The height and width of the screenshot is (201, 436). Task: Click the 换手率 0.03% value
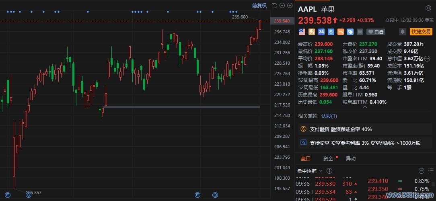pyautogui.click(x=321, y=73)
